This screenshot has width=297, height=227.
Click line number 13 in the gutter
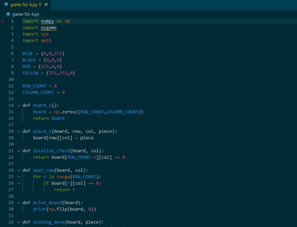[11, 99]
